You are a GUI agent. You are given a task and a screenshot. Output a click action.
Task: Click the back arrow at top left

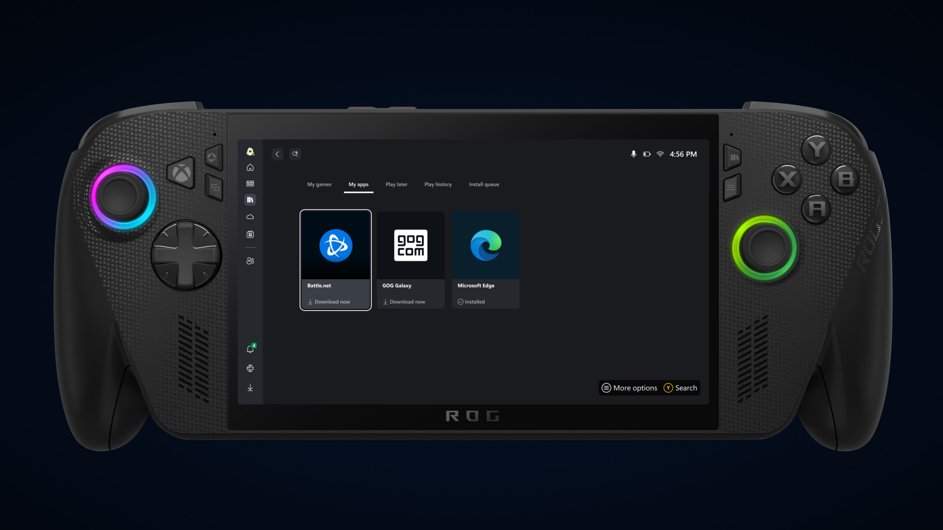277,154
